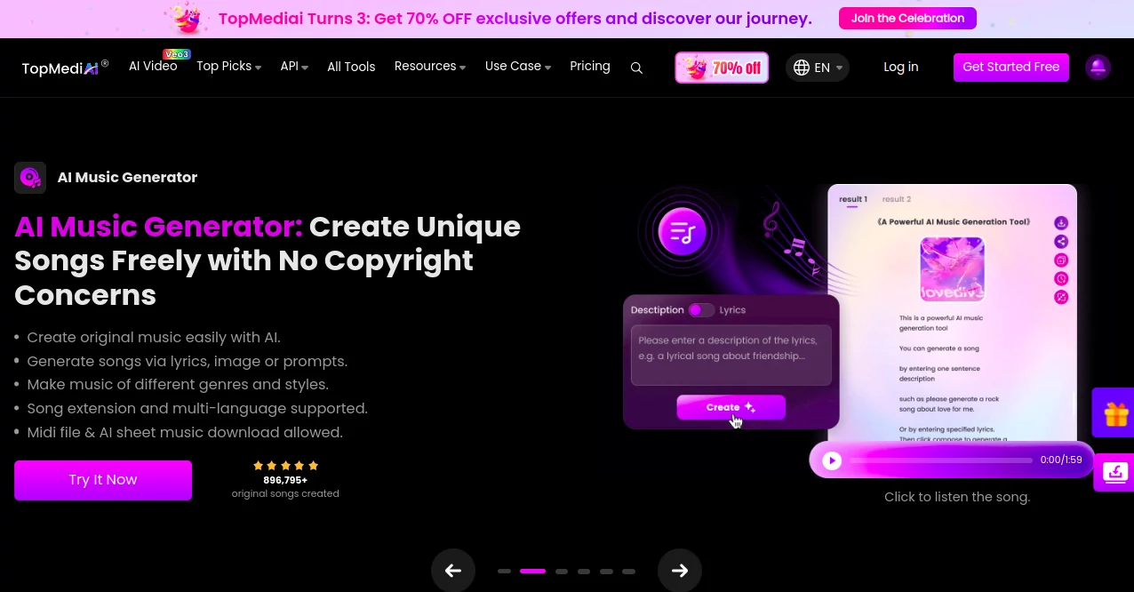Open the copy result icon

click(x=1061, y=260)
